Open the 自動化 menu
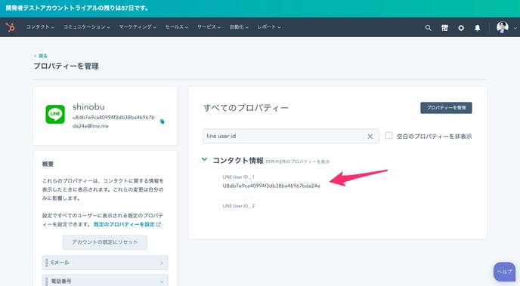 (x=239, y=27)
